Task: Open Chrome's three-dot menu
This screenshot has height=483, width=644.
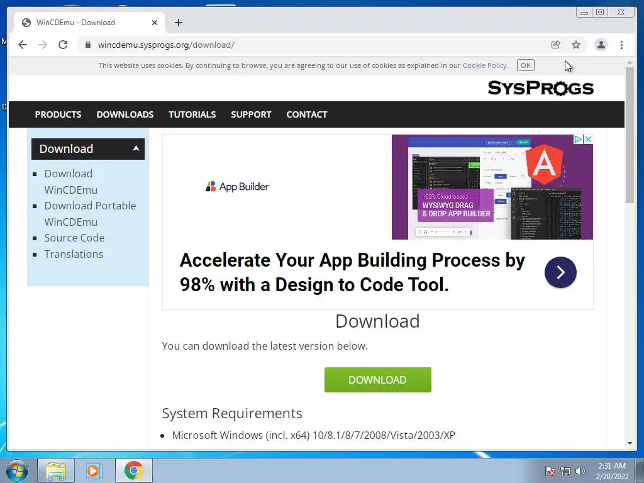Action: pos(621,45)
